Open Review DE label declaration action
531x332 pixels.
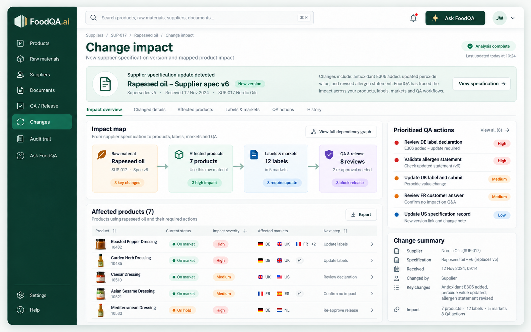pyautogui.click(x=452, y=145)
